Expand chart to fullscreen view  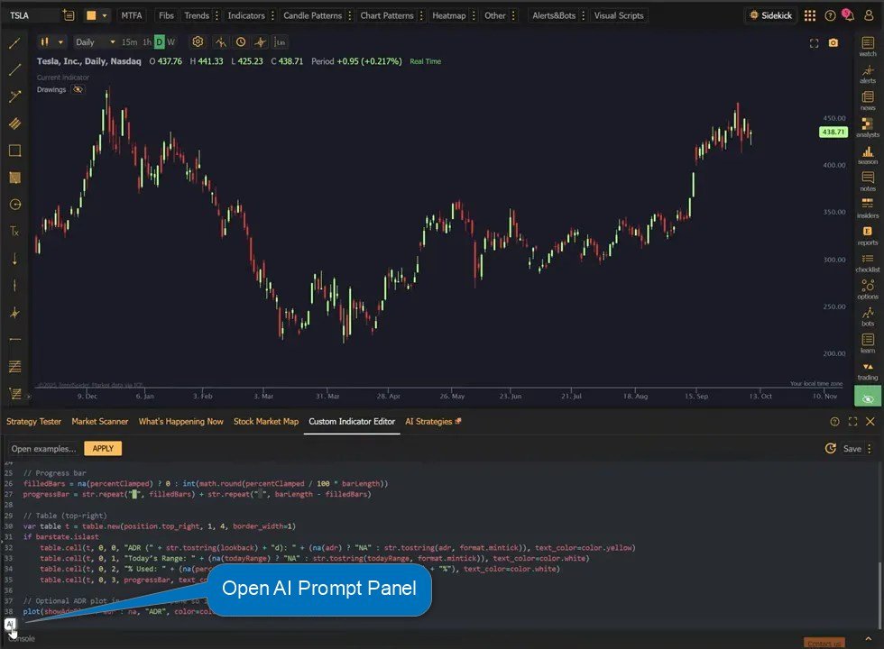[x=814, y=43]
